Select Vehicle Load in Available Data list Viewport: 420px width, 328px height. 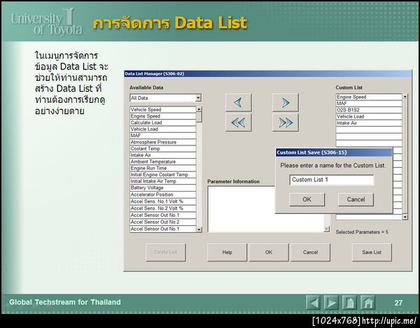[x=163, y=129]
